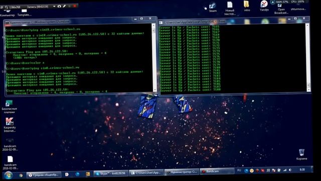Image resolution: width=321 pixels, height=181 pixels.
Task: Maximize the left cmd.exe window
Action: coord(141,19)
